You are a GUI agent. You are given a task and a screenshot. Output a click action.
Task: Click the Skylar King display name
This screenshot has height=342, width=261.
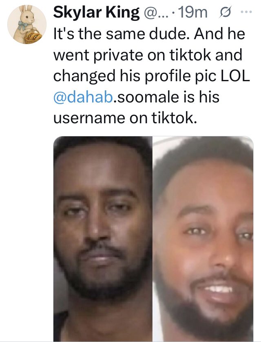[x=96, y=13]
